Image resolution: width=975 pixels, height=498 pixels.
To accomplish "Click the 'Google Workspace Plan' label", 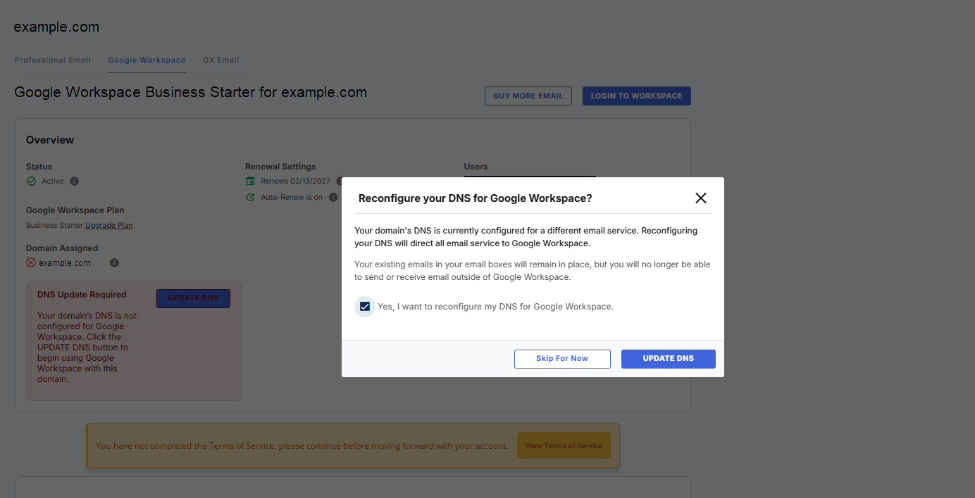I will point(75,210).
